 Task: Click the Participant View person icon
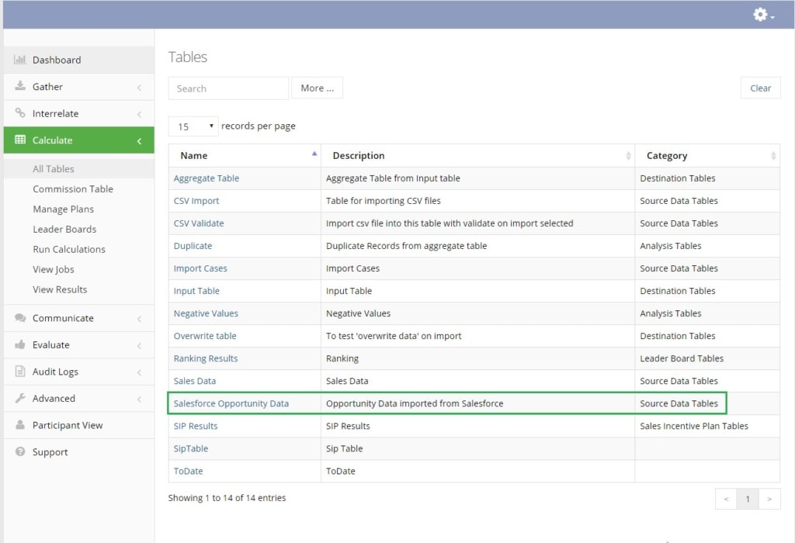19,424
